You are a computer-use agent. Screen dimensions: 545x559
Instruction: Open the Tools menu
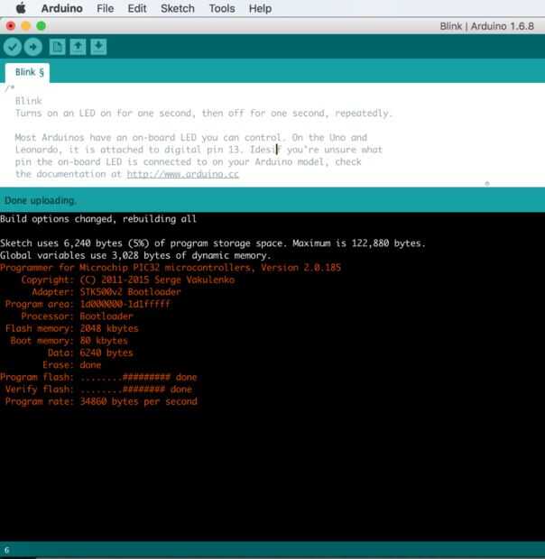click(222, 8)
